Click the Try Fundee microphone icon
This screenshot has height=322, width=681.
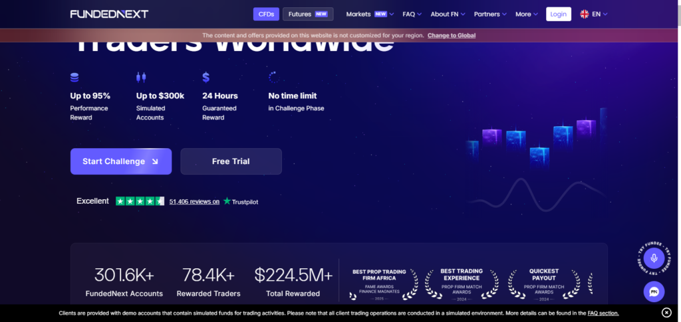coord(654,259)
